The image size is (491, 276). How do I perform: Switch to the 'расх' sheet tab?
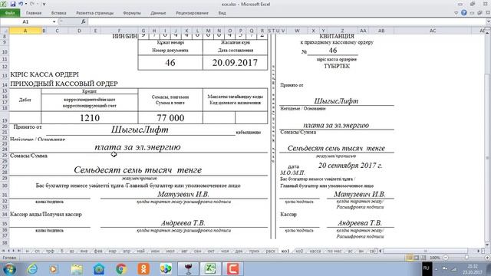(x=270, y=251)
